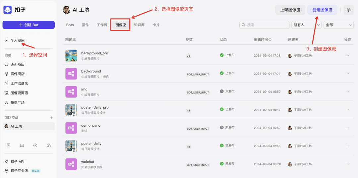The image size is (358, 178).
Task: Click the 搜索 input field
Action: (265, 25)
